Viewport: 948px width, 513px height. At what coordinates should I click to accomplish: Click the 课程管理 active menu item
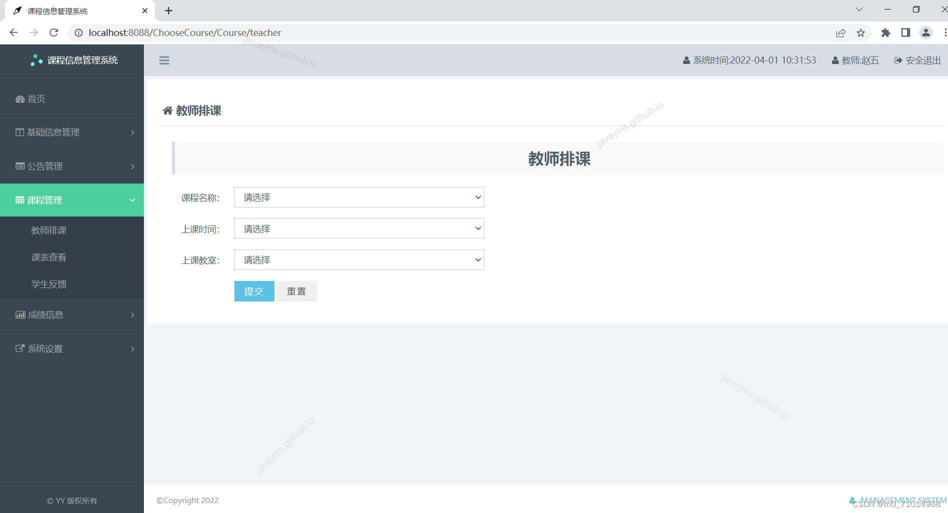click(x=72, y=200)
